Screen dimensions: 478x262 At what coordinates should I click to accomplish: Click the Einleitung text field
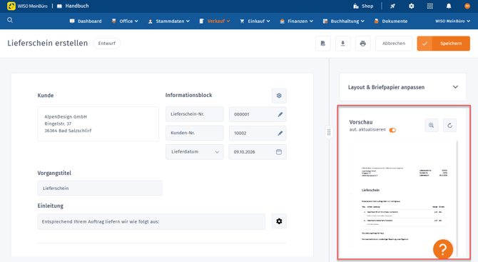151,222
